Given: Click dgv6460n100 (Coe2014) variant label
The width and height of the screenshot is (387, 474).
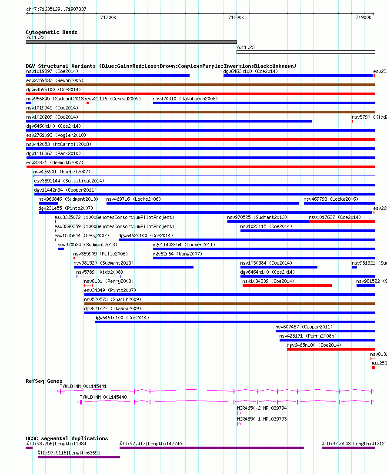Looking at the screenshot, I should coord(53,126).
